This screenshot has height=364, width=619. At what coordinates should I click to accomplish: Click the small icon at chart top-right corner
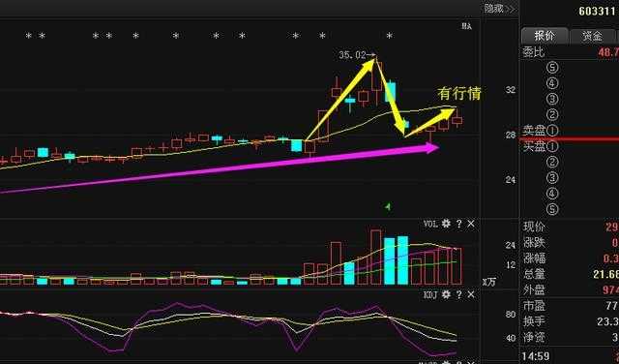coord(467,26)
